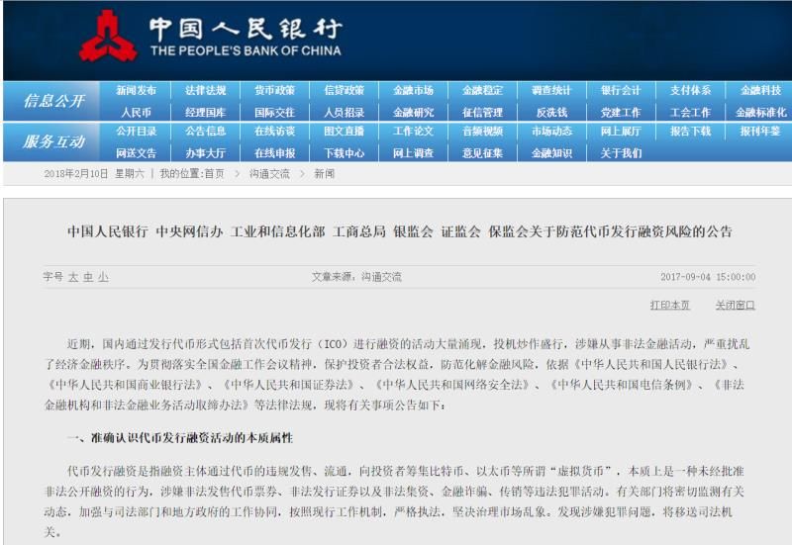Open the 法律法规 menu item
This screenshot has height=545, width=792.
(x=205, y=90)
